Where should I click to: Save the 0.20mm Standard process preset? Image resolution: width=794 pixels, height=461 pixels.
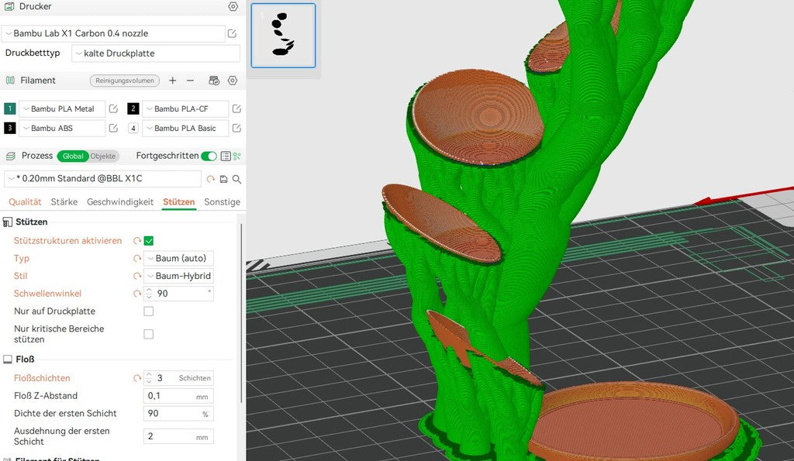(224, 179)
